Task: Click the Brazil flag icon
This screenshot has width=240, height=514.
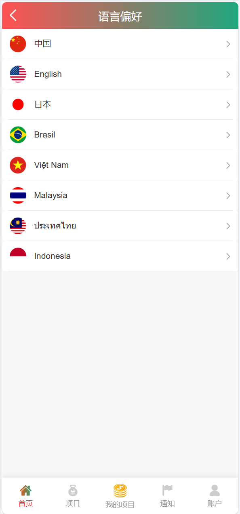Action: 18,135
